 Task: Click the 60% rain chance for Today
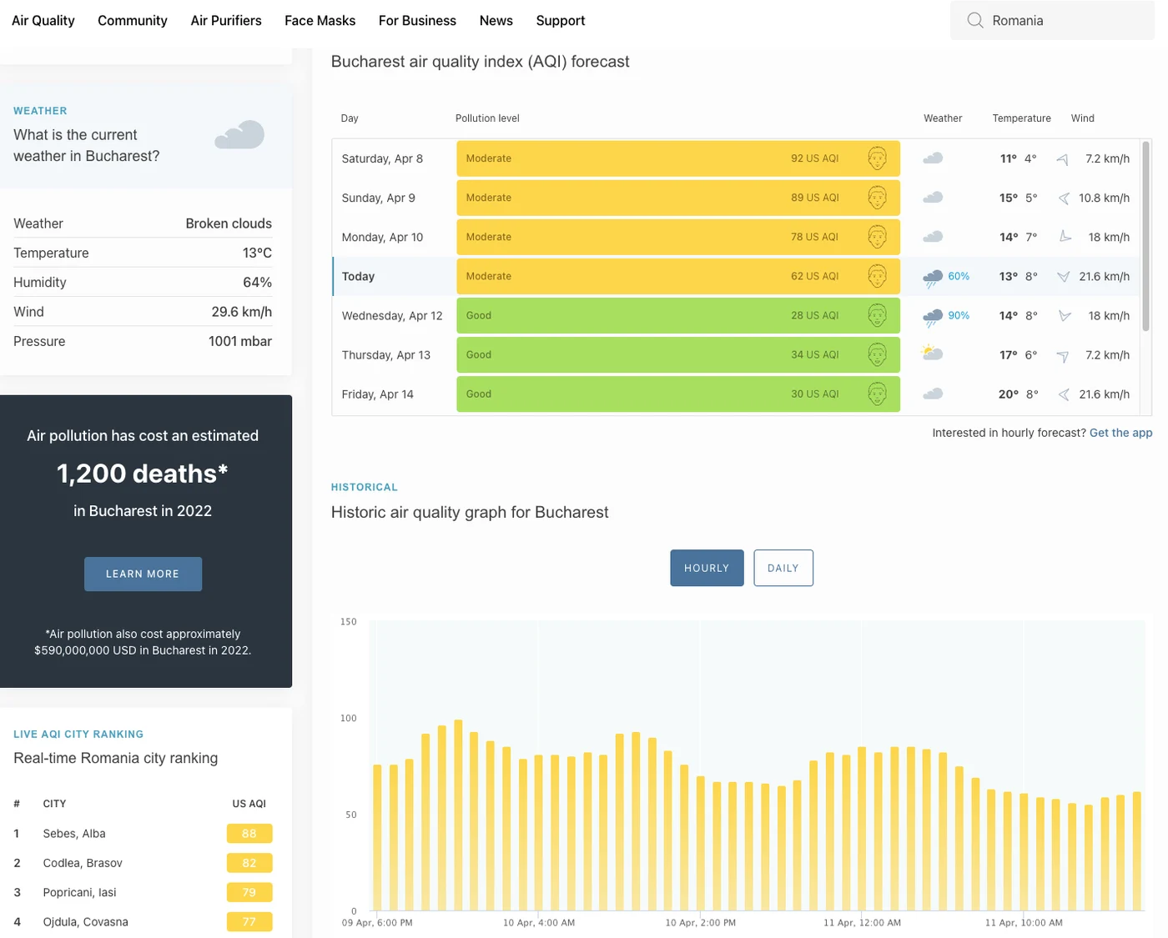coord(959,276)
